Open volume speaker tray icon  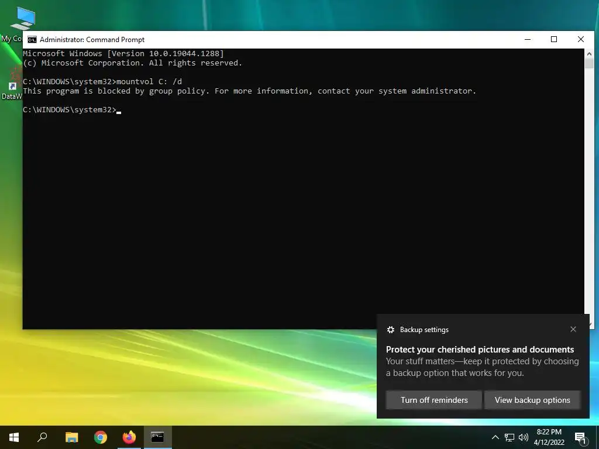click(x=524, y=437)
